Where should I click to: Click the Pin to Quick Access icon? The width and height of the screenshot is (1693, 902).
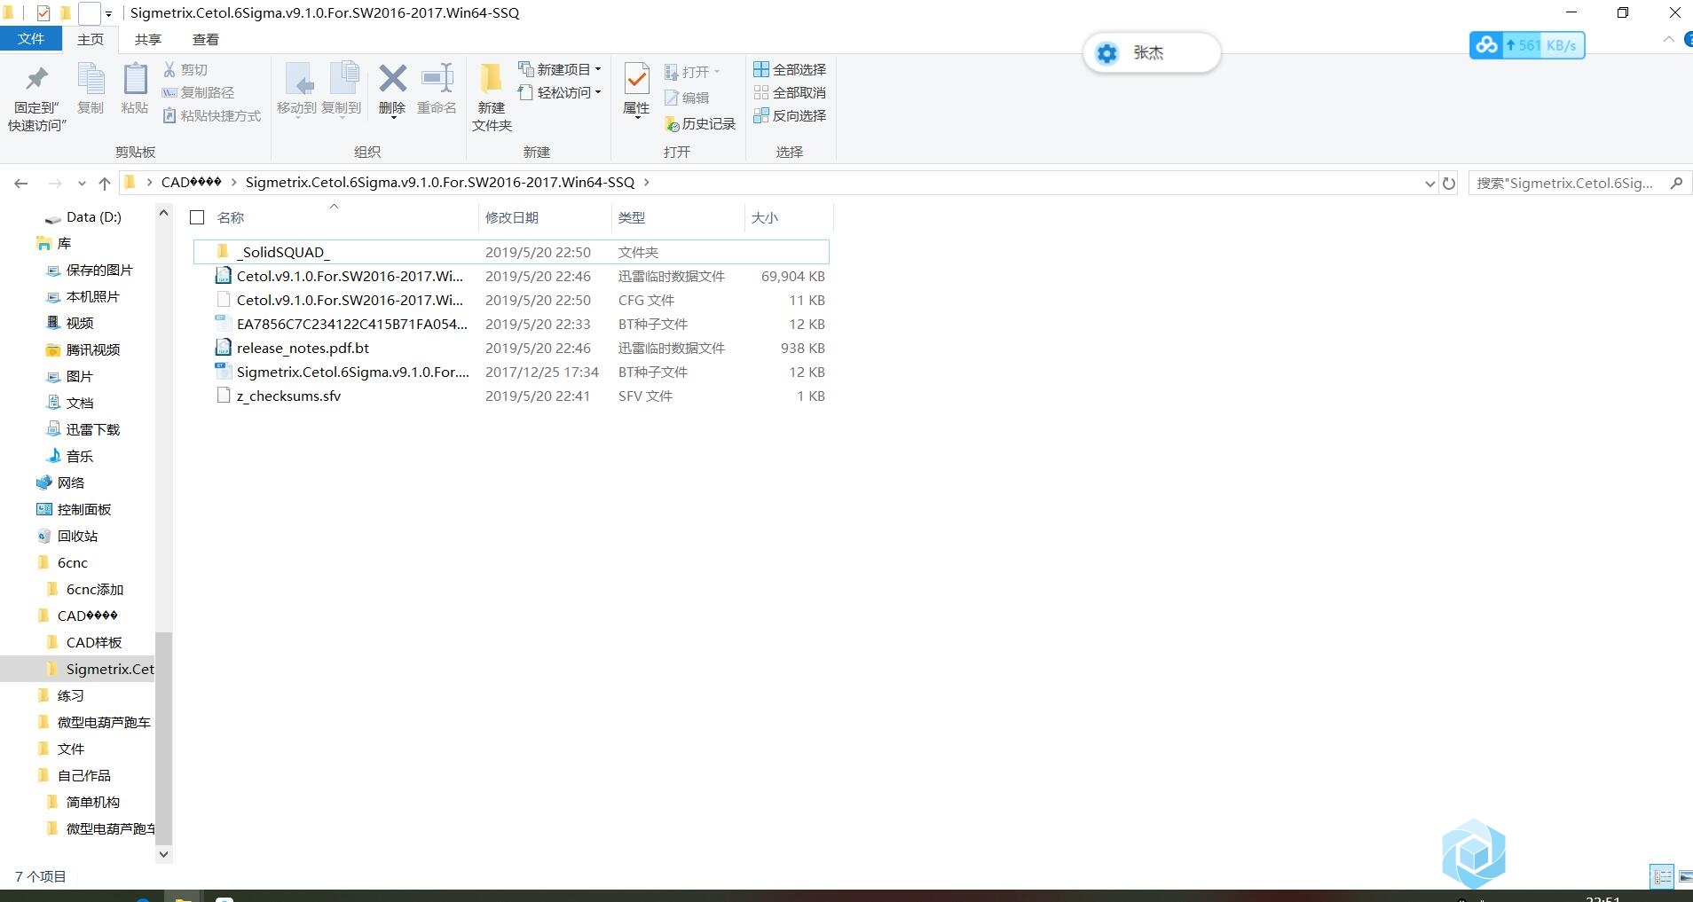[36, 80]
